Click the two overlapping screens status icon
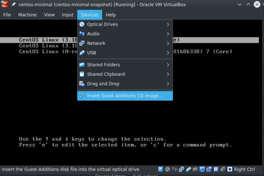 (x=209, y=169)
